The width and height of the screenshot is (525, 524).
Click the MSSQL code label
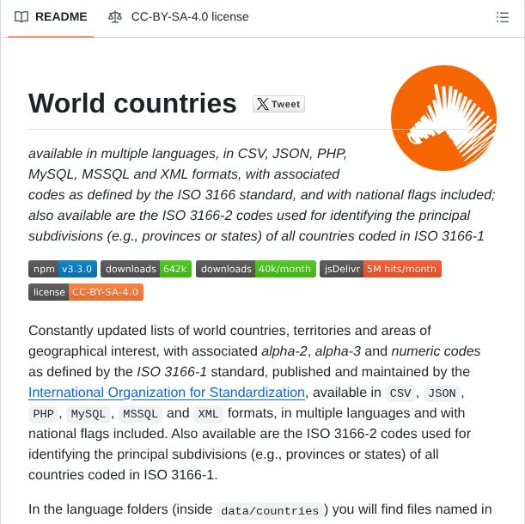tap(140, 414)
